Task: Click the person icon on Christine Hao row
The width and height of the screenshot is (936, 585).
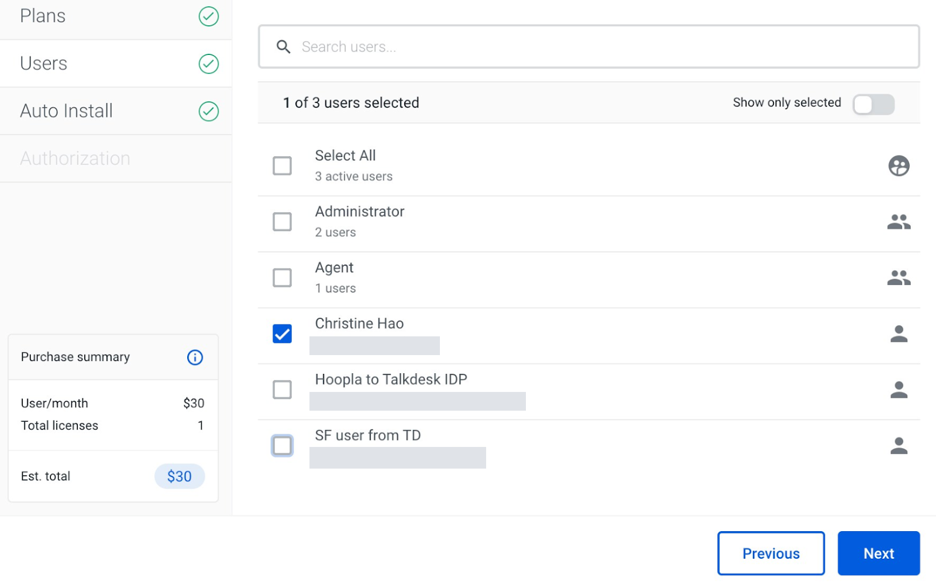Action: 899,333
